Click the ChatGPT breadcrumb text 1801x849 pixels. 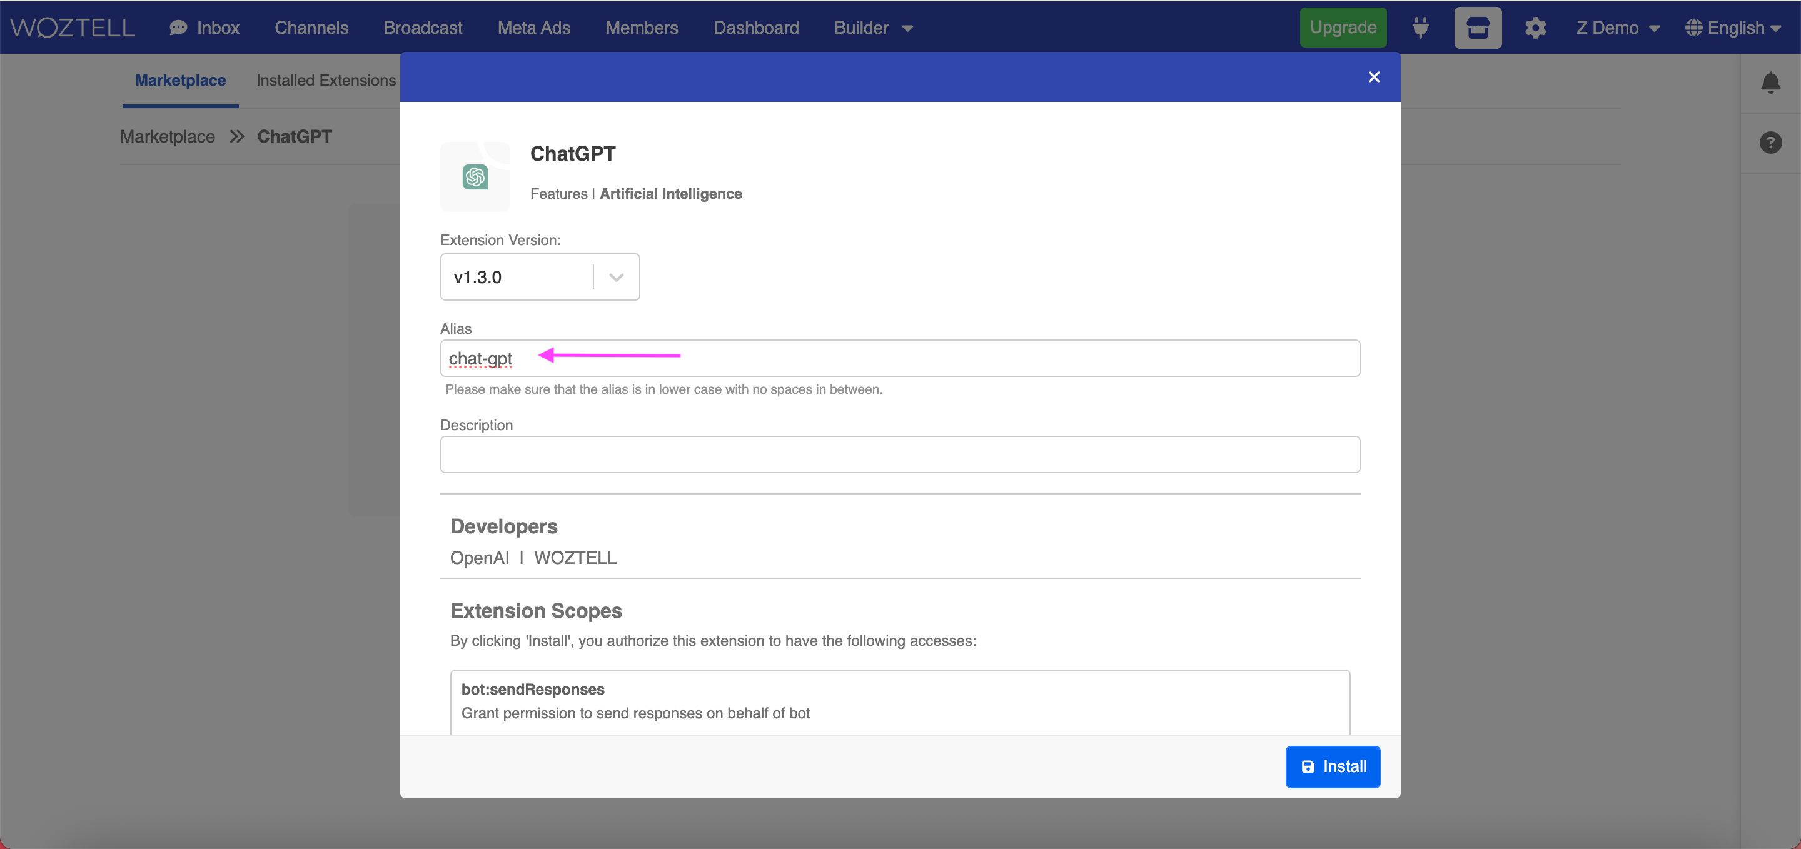295,136
